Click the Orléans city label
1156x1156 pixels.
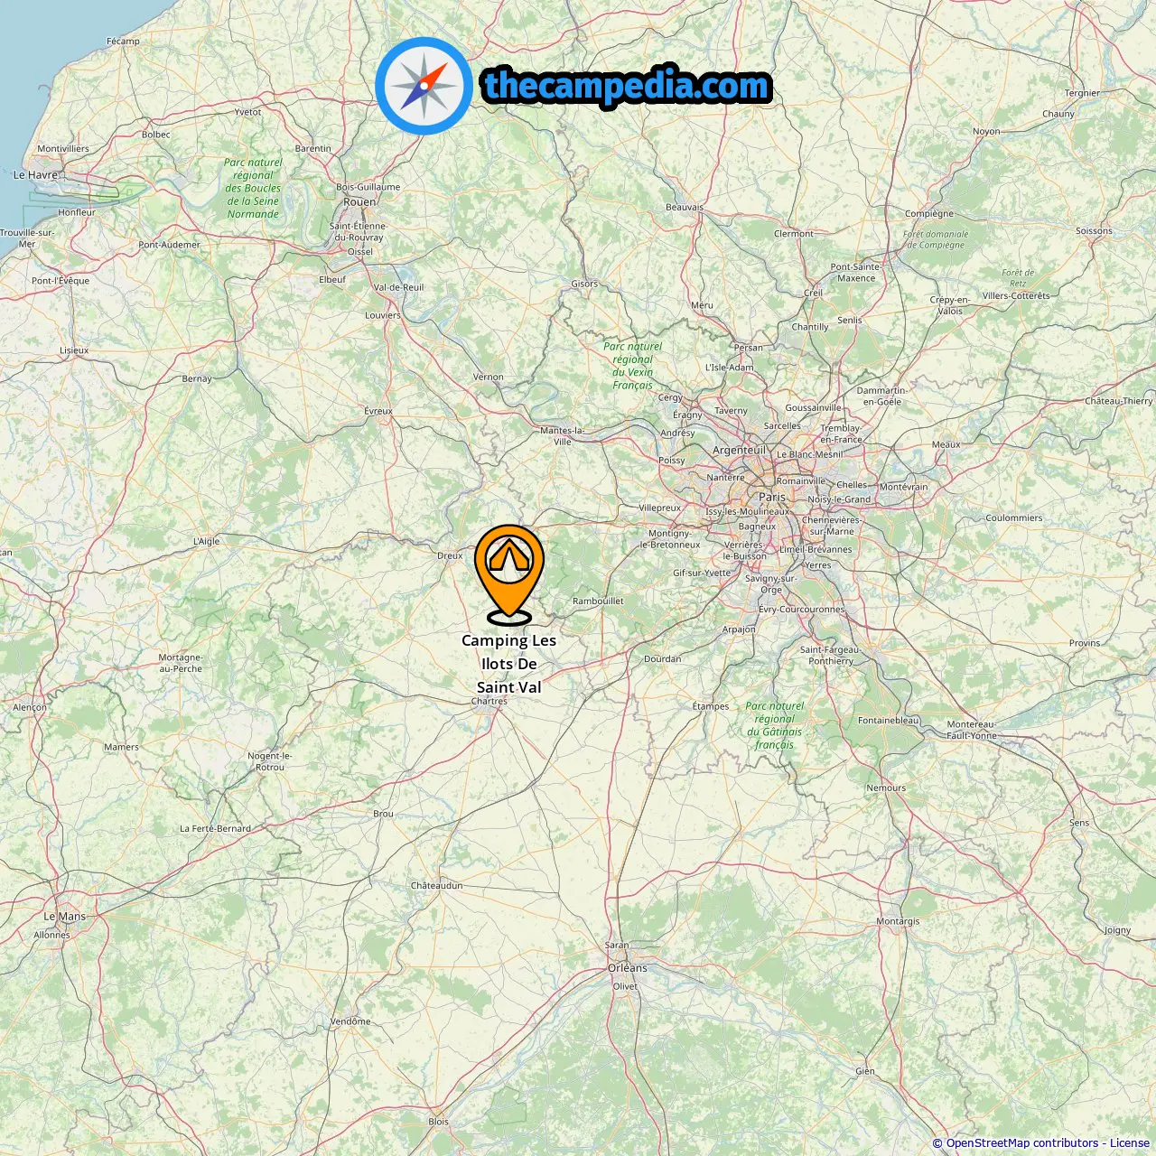(x=628, y=968)
